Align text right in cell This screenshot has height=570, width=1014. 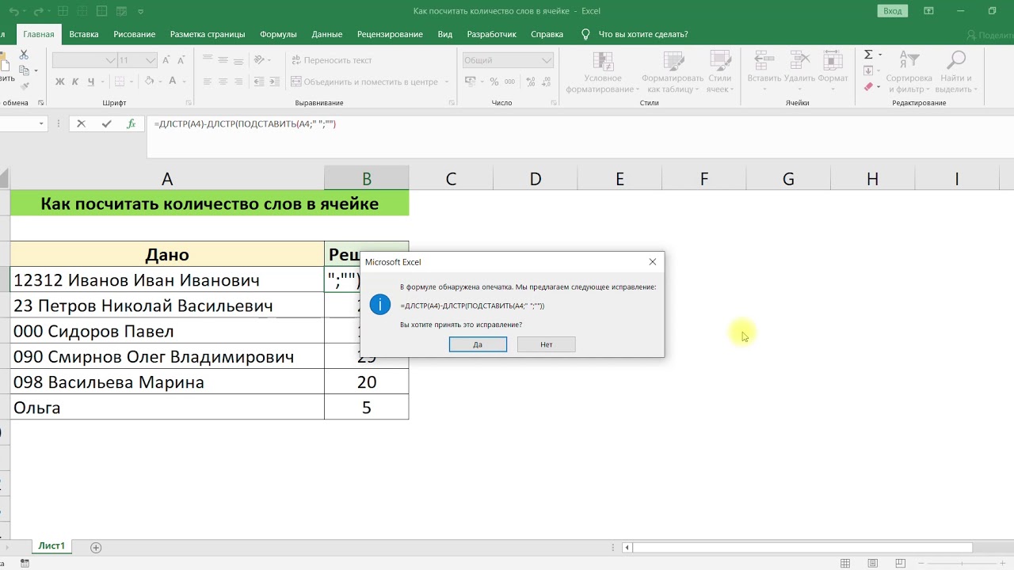pos(239,82)
